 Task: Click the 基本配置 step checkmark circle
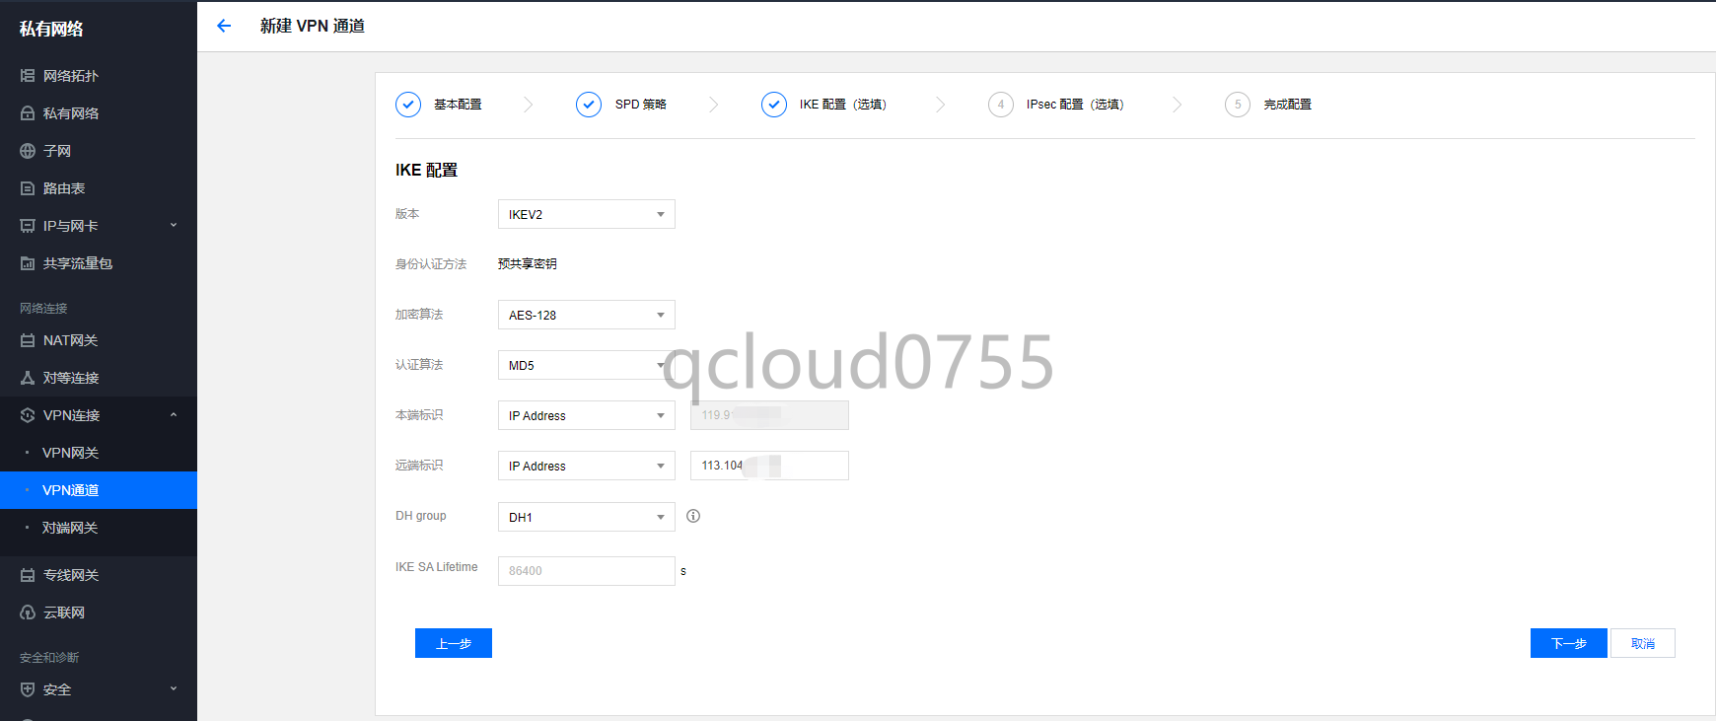pyautogui.click(x=408, y=105)
